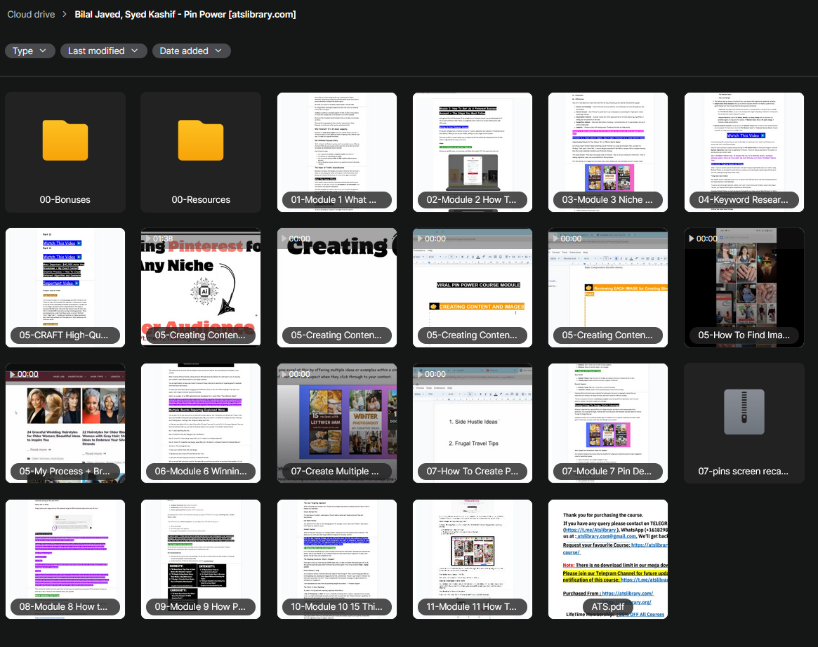
Task: Open the 02-Module 2 How T... document
Action: click(x=472, y=152)
